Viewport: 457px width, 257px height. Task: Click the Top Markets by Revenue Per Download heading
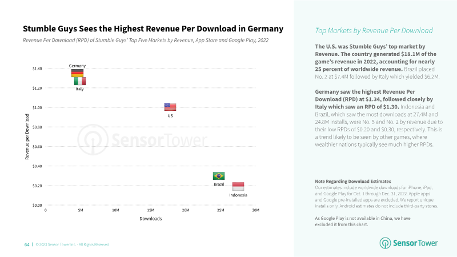pos(374,31)
